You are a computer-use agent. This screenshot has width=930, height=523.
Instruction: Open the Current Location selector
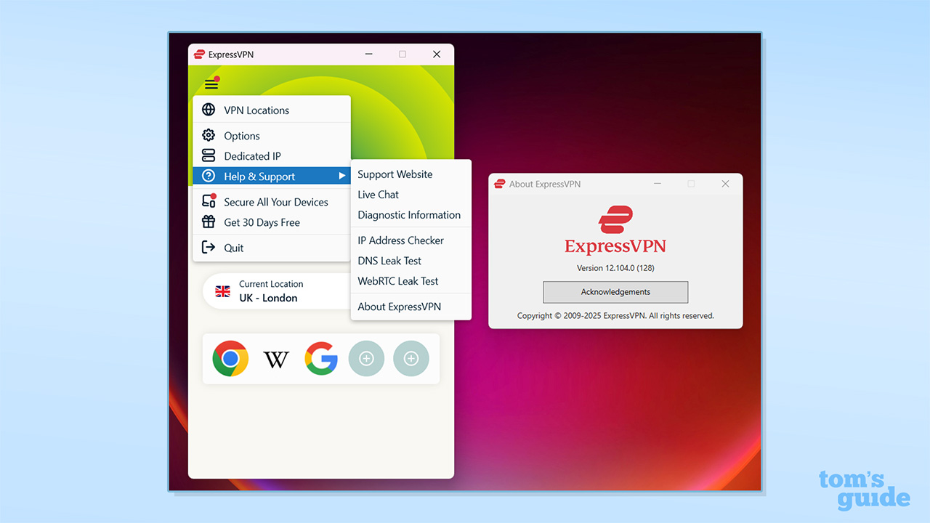tap(272, 291)
